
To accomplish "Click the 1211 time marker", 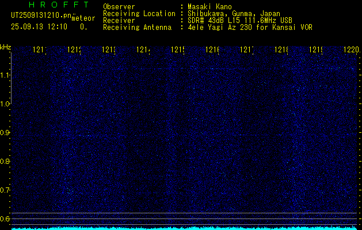I will click(40, 49).
